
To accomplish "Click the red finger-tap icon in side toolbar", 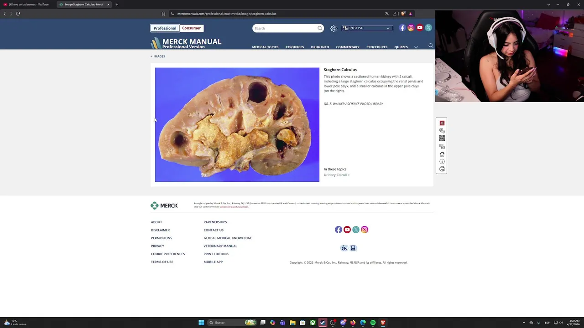I will click(442, 123).
